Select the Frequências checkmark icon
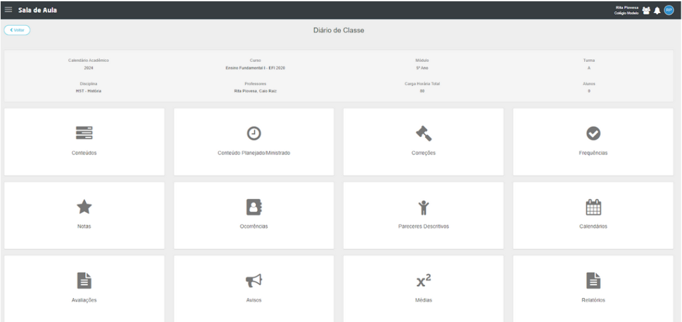 click(x=593, y=134)
